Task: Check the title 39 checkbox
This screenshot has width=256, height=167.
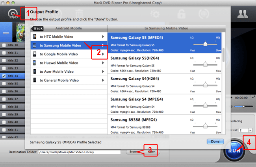Action: tap(4, 114)
